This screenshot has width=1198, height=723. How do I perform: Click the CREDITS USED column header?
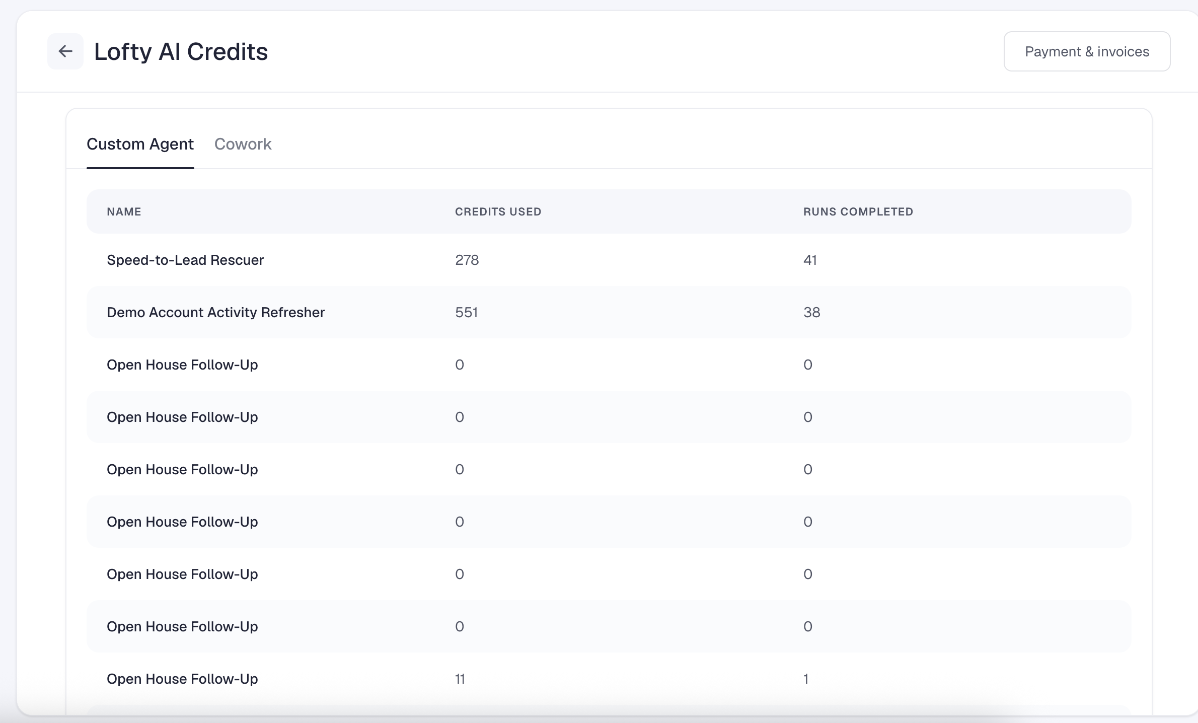pos(498,211)
